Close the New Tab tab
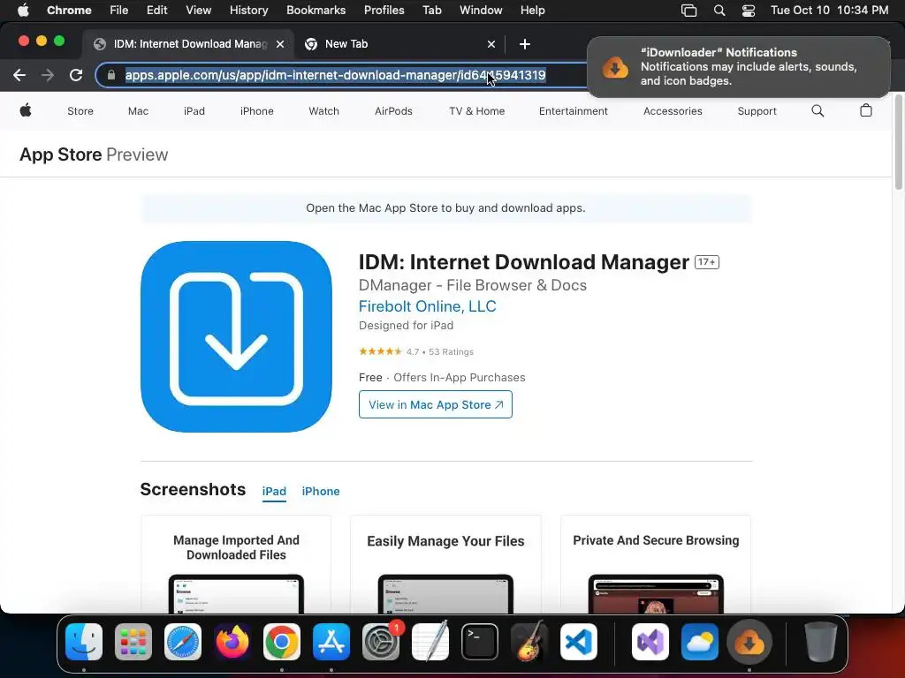This screenshot has height=678, width=905. 491,44
